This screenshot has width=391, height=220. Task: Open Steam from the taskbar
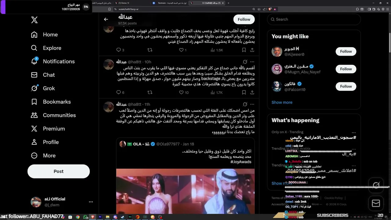coord(122,217)
